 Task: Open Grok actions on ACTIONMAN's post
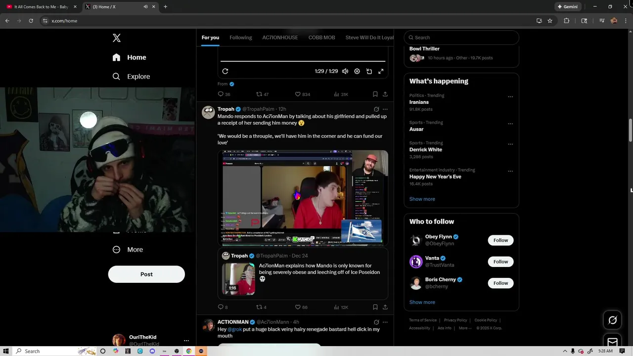376,322
